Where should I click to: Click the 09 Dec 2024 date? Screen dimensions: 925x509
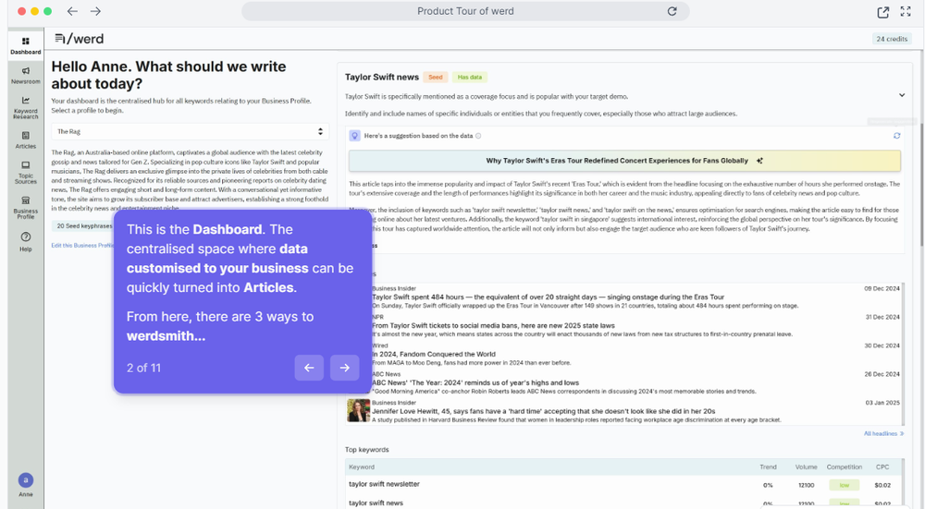point(882,288)
